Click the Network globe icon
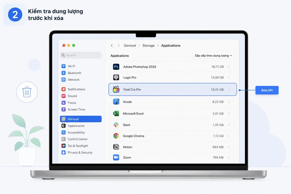This screenshot has height=194, width=291. coord(63,79)
